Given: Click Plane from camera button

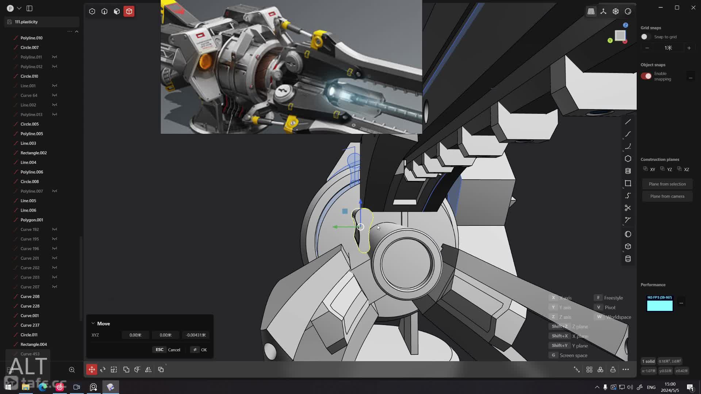Looking at the screenshot, I should point(667,196).
